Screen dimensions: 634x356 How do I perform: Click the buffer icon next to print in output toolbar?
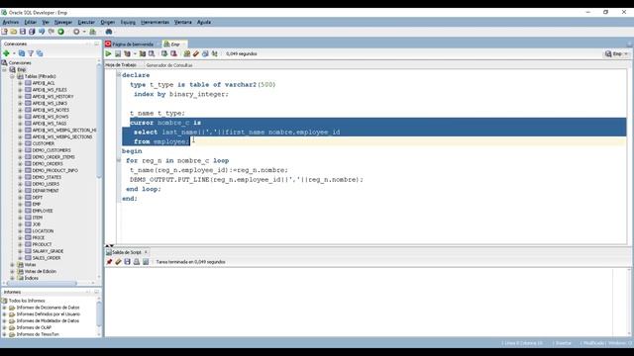coord(146,262)
